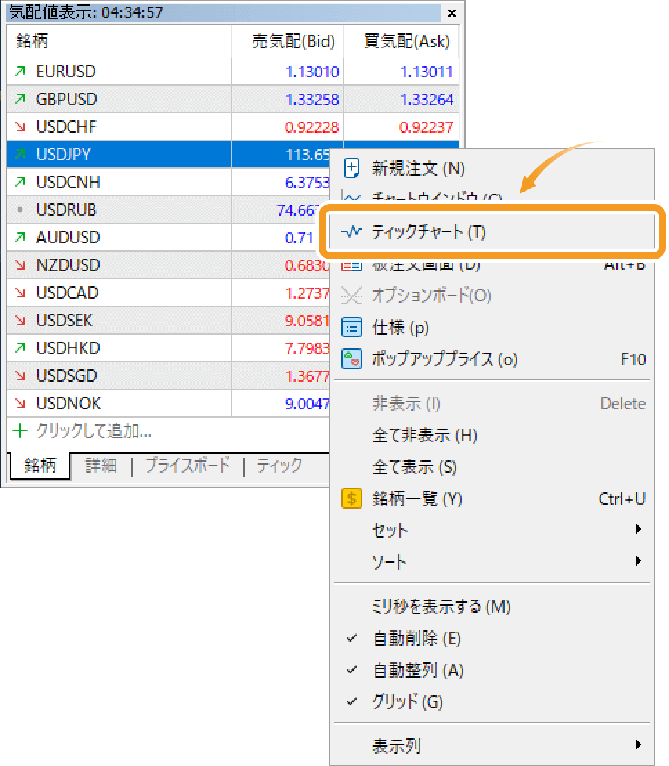The height and width of the screenshot is (766, 669).
Task: Click the red down arrow beside USDCHF
Action: [20, 127]
